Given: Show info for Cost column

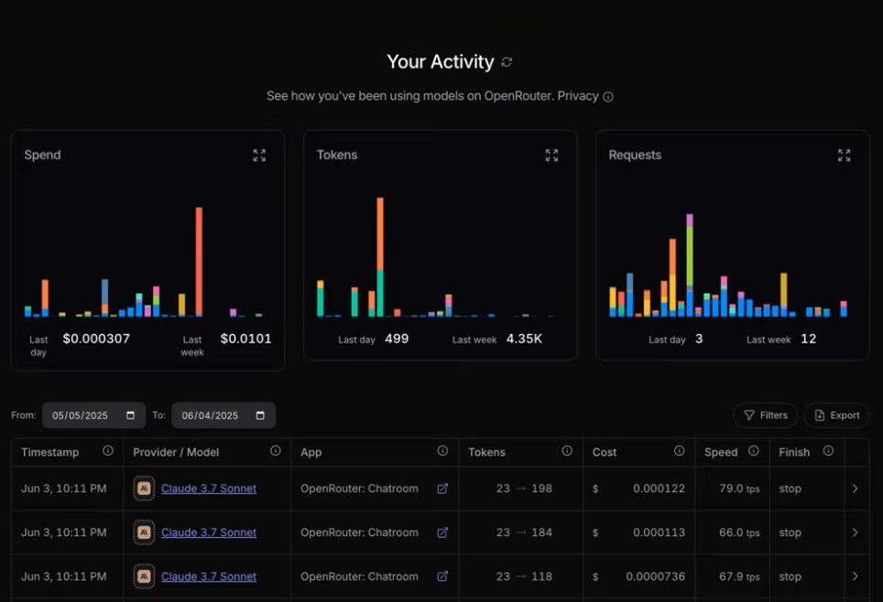Looking at the screenshot, I should (679, 451).
